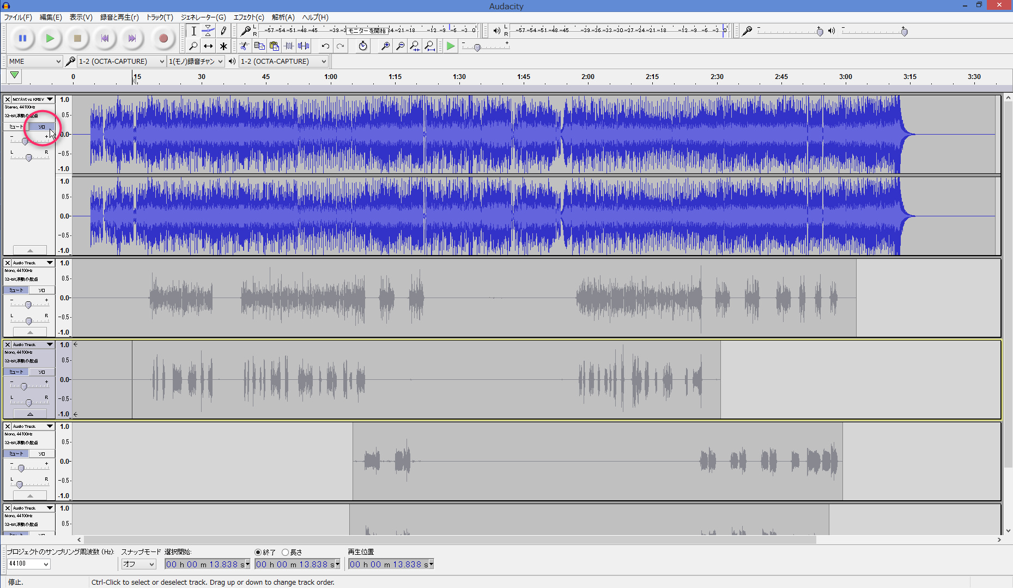Cut the selection with the scissors icon
This screenshot has height=588, width=1013.
coord(245,46)
